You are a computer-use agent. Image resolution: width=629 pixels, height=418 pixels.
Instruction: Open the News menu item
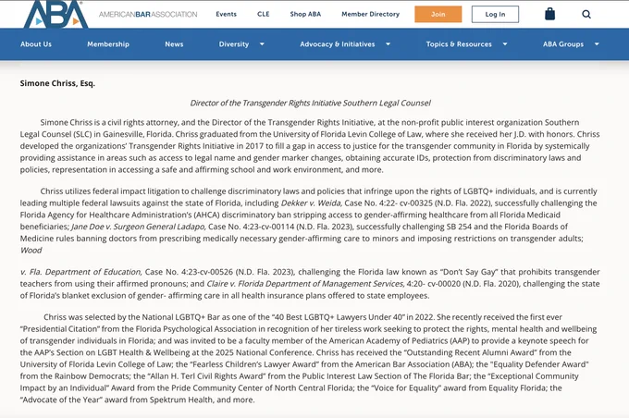[174, 44]
